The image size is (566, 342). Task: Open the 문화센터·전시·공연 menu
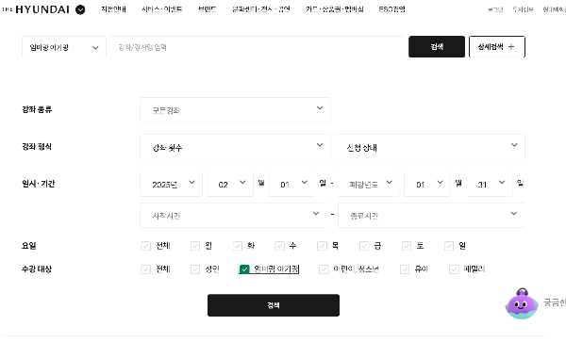261,9
